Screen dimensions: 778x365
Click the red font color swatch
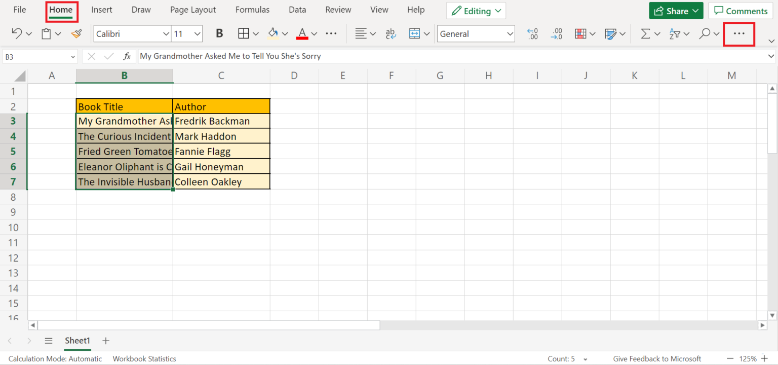[302, 34]
